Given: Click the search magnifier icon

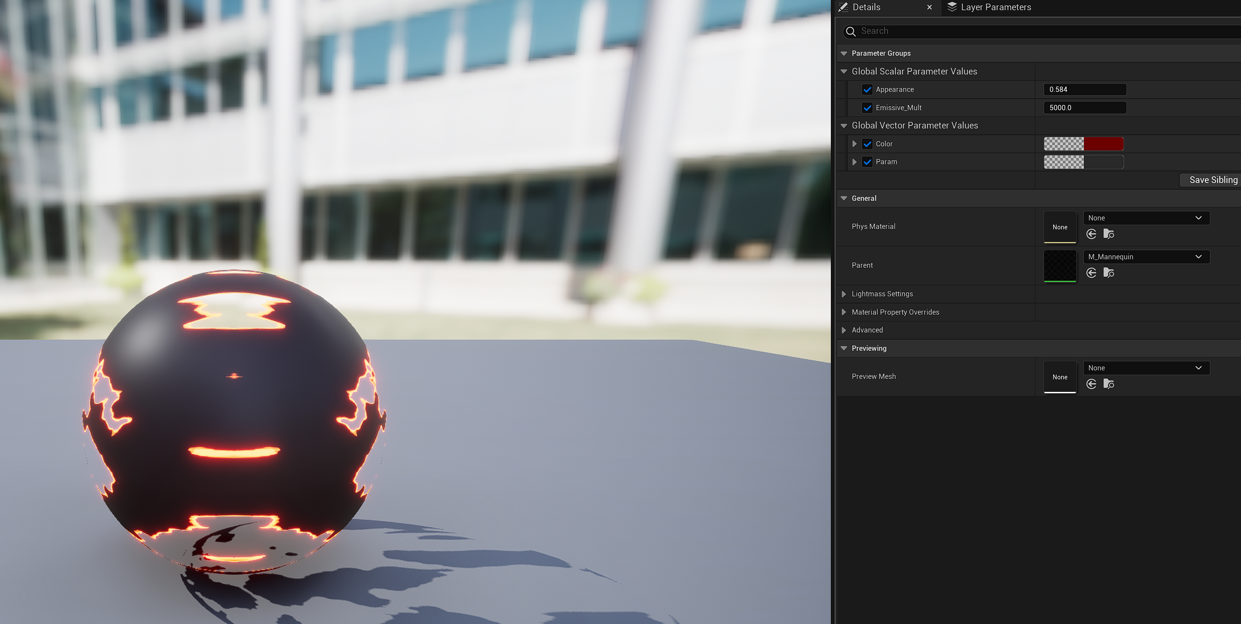Looking at the screenshot, I should coord(851,31).
